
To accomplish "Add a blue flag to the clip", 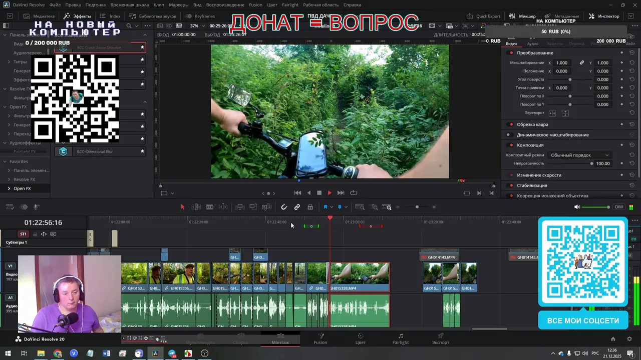I will pyautogui.click(x=326, y=207).
